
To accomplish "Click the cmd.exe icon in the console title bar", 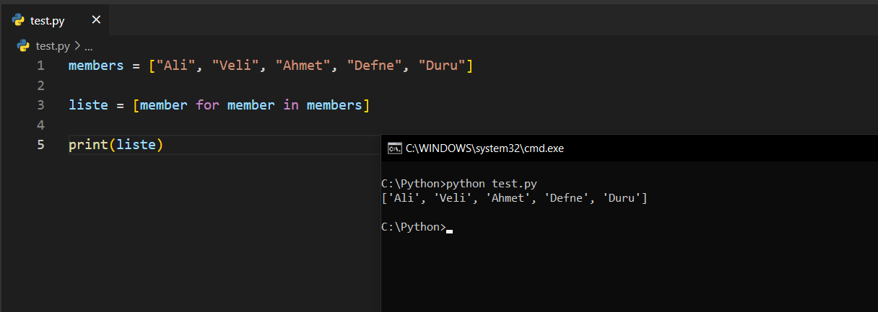I will (x=394, y=148).
